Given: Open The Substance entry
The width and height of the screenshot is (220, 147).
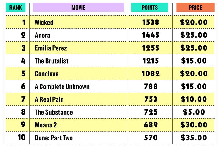Looking at the screenshot, I should point(54,112).
